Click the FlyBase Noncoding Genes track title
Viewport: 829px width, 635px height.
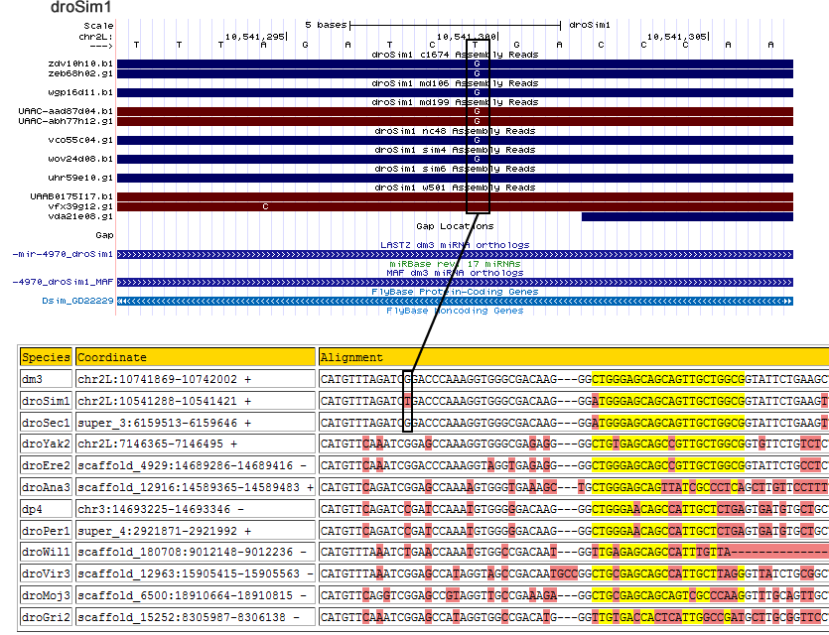click(x=455, y=311)
